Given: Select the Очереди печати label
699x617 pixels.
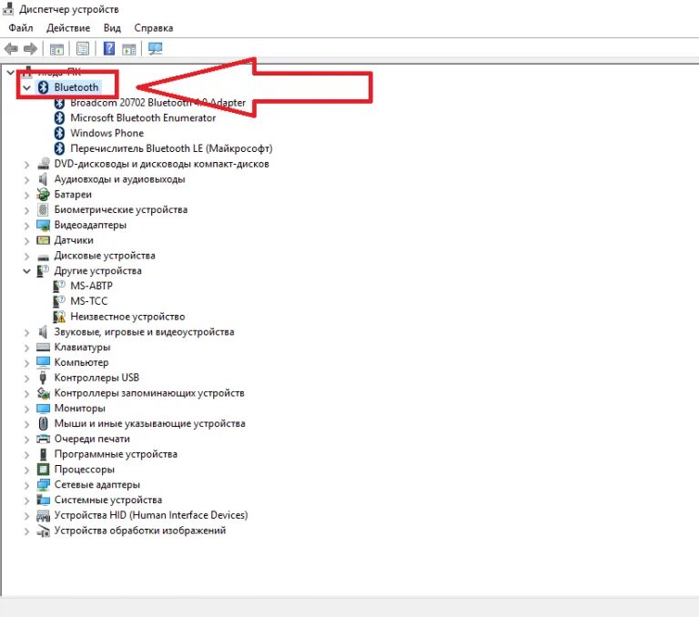Looking at the screenshot, I should click(x=92, y=440).
